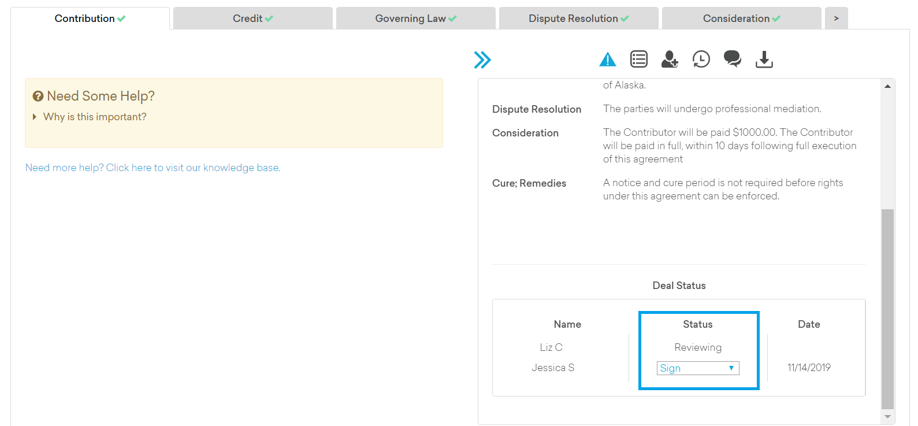The width and height of the screenshot is (918, 426).
Task: Select the Contribution tab
Action: [x=90, y=18]
